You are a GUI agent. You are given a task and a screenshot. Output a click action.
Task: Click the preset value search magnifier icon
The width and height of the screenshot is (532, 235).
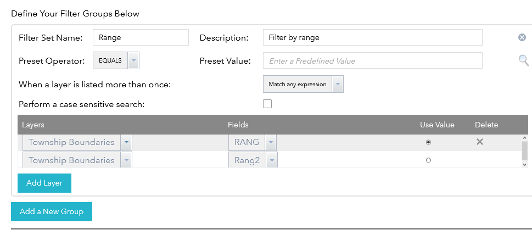coord(524,60)
